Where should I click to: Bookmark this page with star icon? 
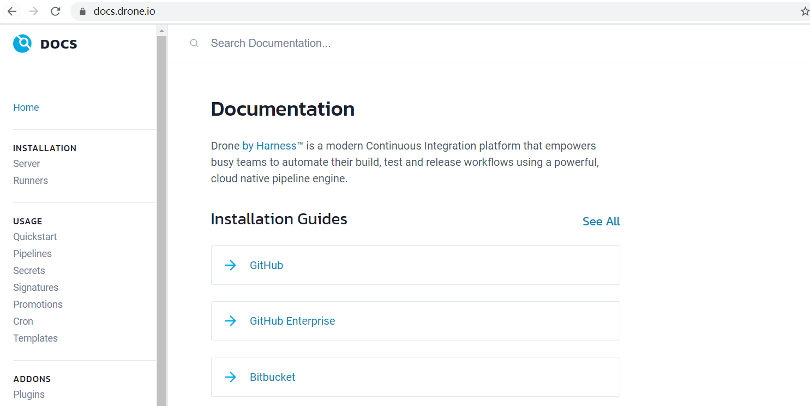(x=805, y=11)
